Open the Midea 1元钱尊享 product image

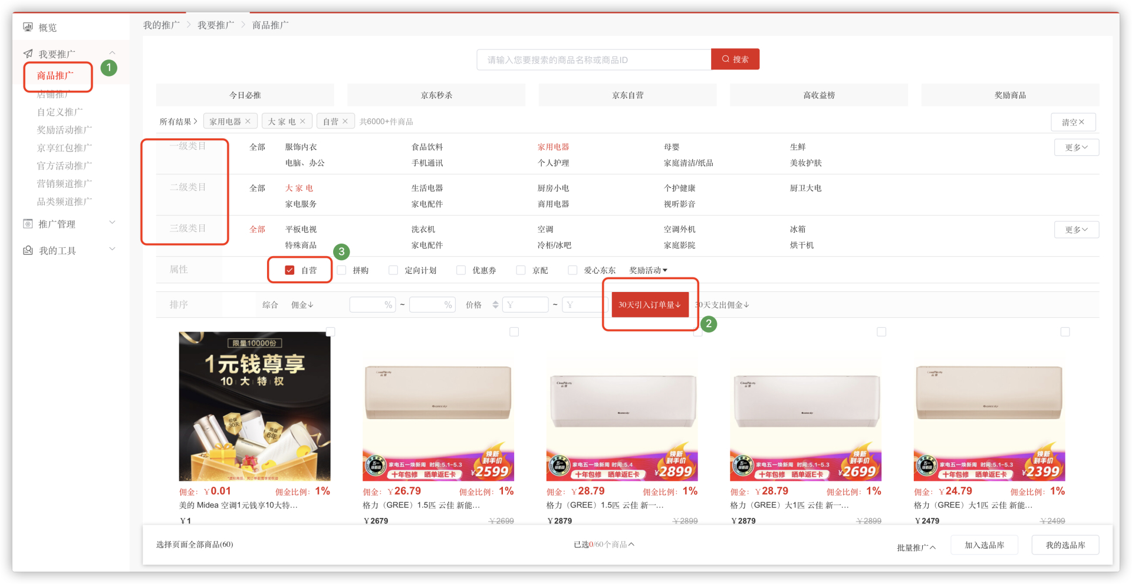tap(255, 406)
